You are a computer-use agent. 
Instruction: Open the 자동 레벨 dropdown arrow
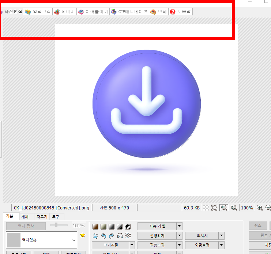pyautogui.click(x=180, y=226)
